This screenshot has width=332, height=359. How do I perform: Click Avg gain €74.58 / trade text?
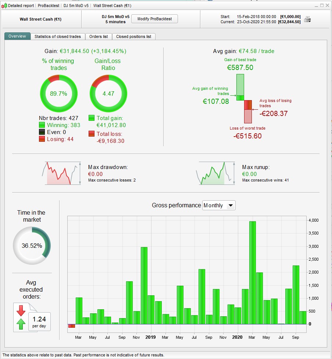[x=243, y=51]
